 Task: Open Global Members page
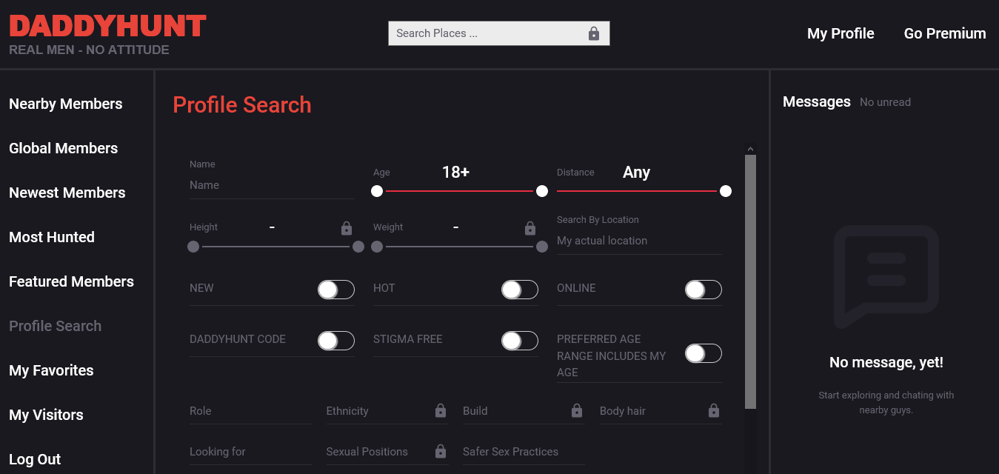64,148
